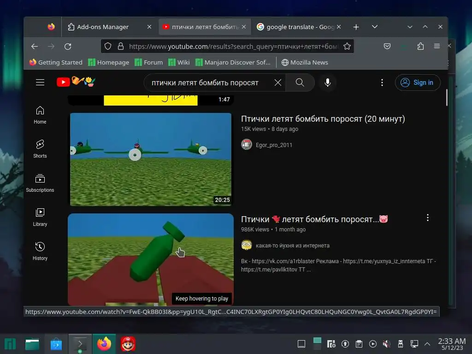Viewport: 472px width, 354px height.
Task: Open Manjaro Discover Software bookmark
Action: click(233, 62)
